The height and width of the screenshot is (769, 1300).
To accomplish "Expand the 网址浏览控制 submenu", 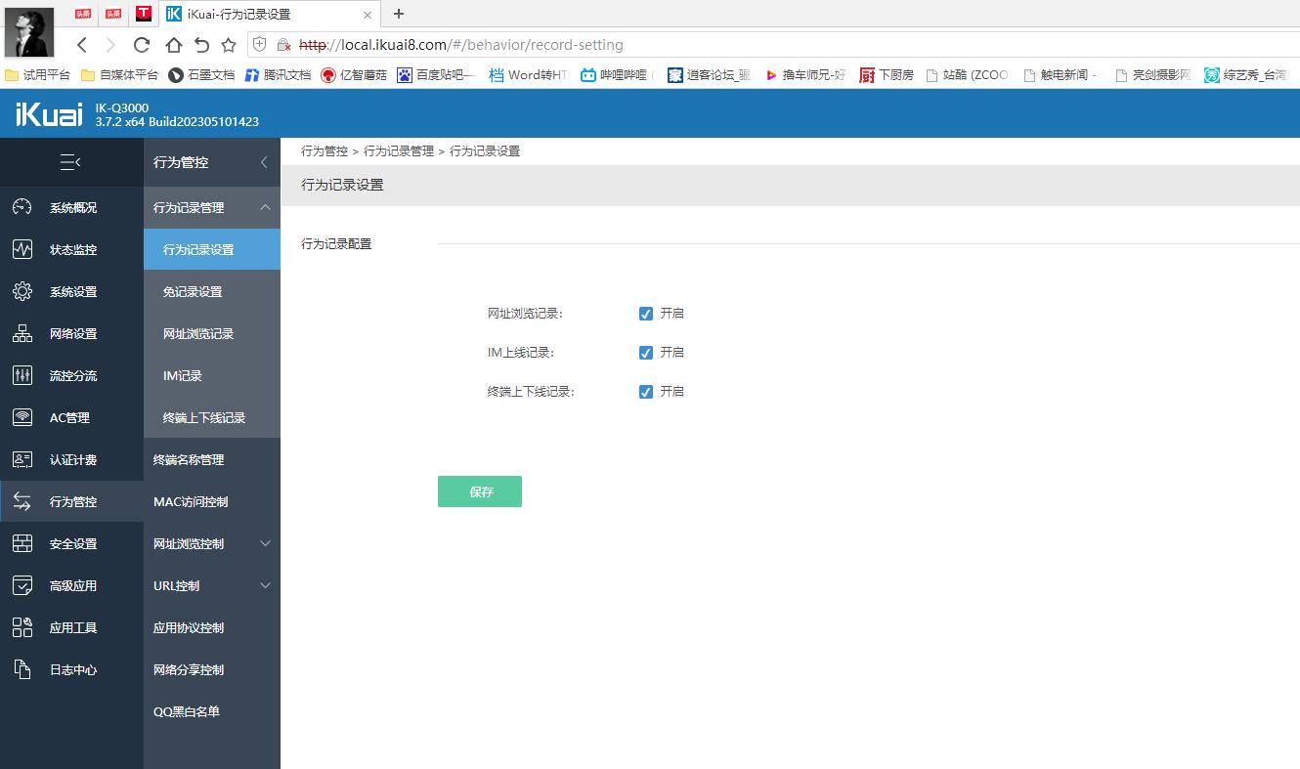I will click(211, 543).
